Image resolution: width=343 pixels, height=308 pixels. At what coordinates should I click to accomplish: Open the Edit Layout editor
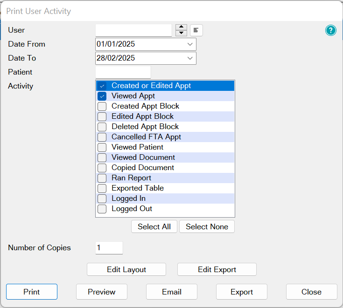pos(126,270)
